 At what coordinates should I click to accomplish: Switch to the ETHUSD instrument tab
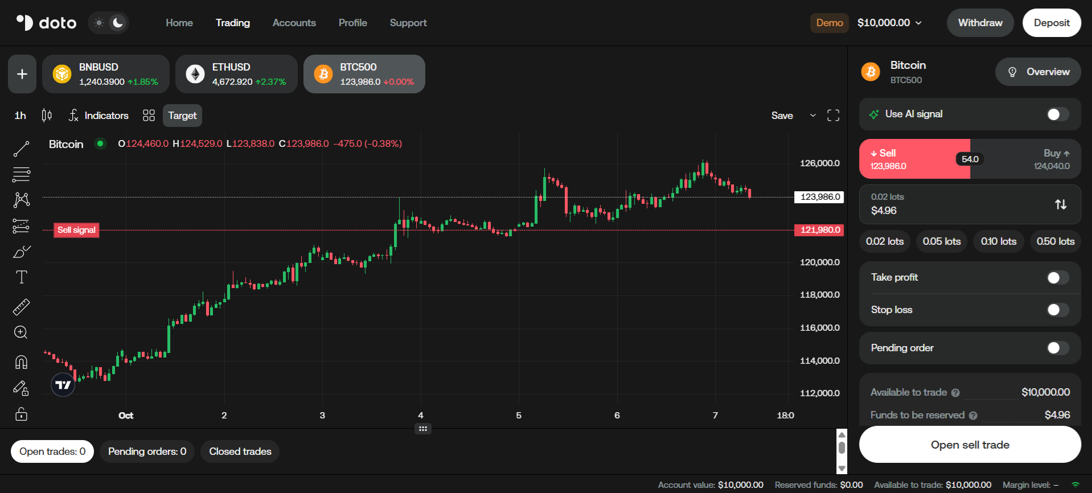pos(236,74)
